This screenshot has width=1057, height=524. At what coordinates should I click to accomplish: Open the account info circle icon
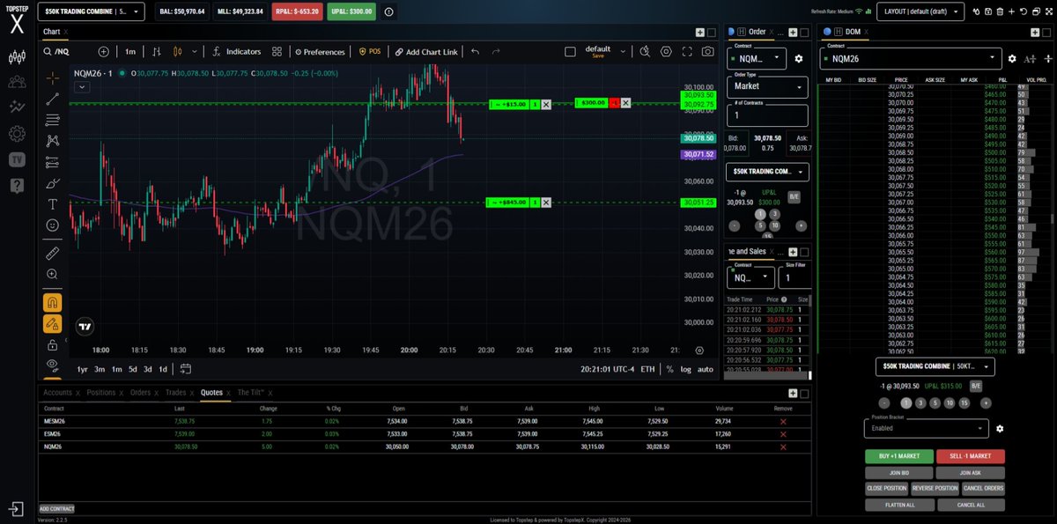click(389, 12)
